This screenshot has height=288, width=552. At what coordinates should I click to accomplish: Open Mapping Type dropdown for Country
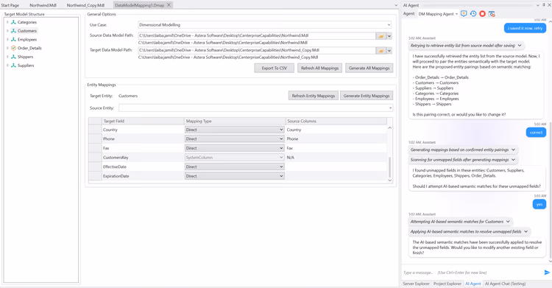pyautogui.click(x=281, y=130)
